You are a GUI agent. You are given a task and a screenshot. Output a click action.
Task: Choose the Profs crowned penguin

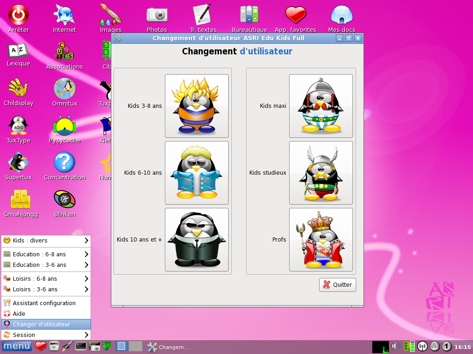point(321,240)
